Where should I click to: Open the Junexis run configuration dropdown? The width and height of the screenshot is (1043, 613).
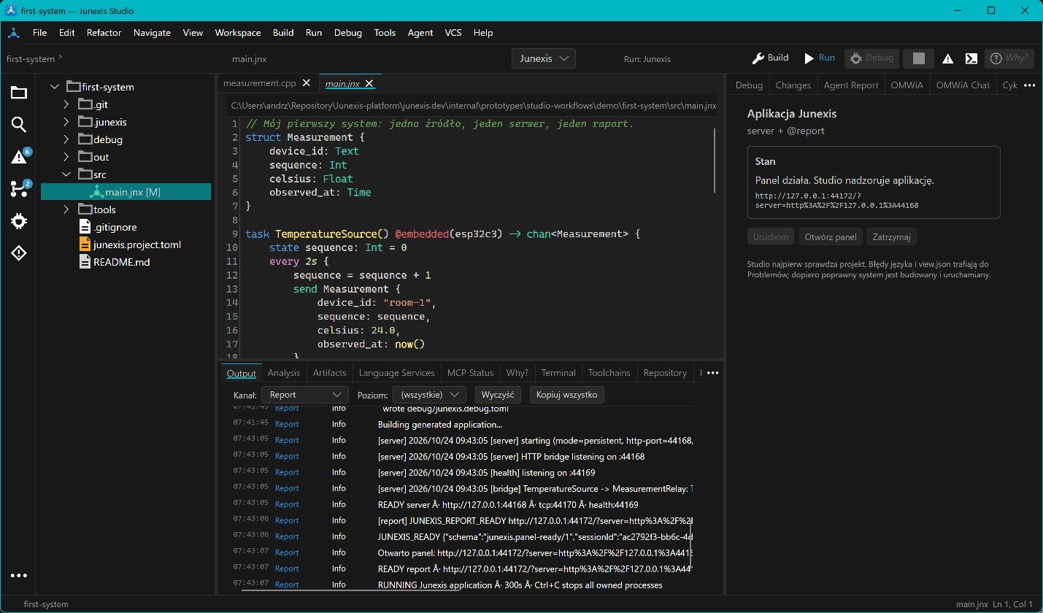(544, 58)
